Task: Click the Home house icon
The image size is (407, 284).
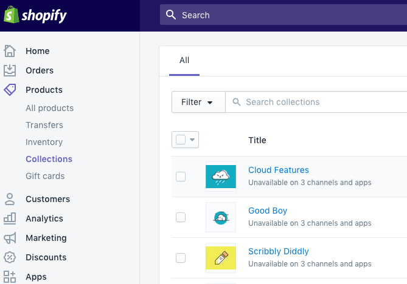Action: (x=10, y=51)
